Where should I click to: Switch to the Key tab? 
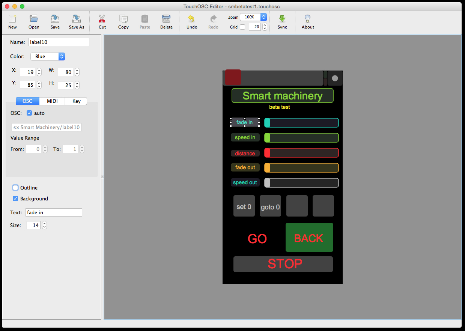pos(76,101)
